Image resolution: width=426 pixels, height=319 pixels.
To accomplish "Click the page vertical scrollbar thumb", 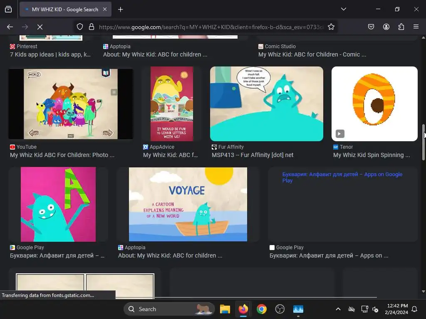I will (x=423, y=142).
